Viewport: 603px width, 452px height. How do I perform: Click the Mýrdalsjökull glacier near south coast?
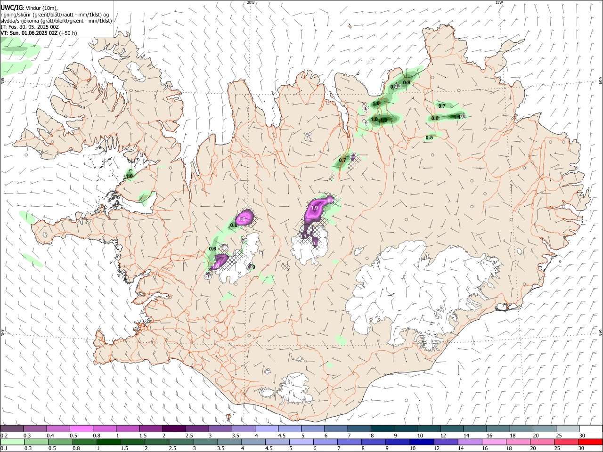(x=295, y=389)
